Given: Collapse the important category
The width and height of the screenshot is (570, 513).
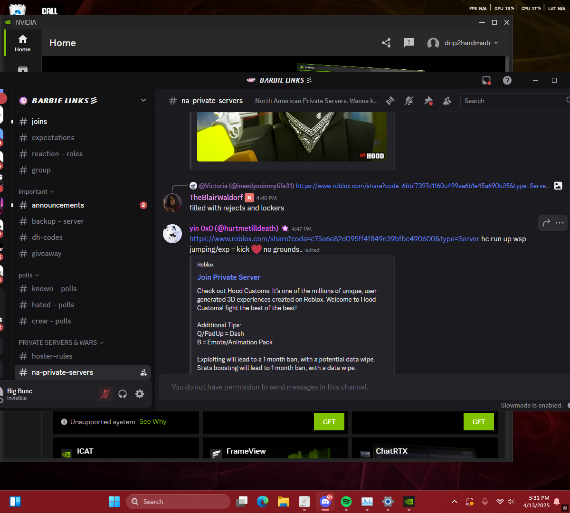Looking at the screenshot, I should point(37,191).
